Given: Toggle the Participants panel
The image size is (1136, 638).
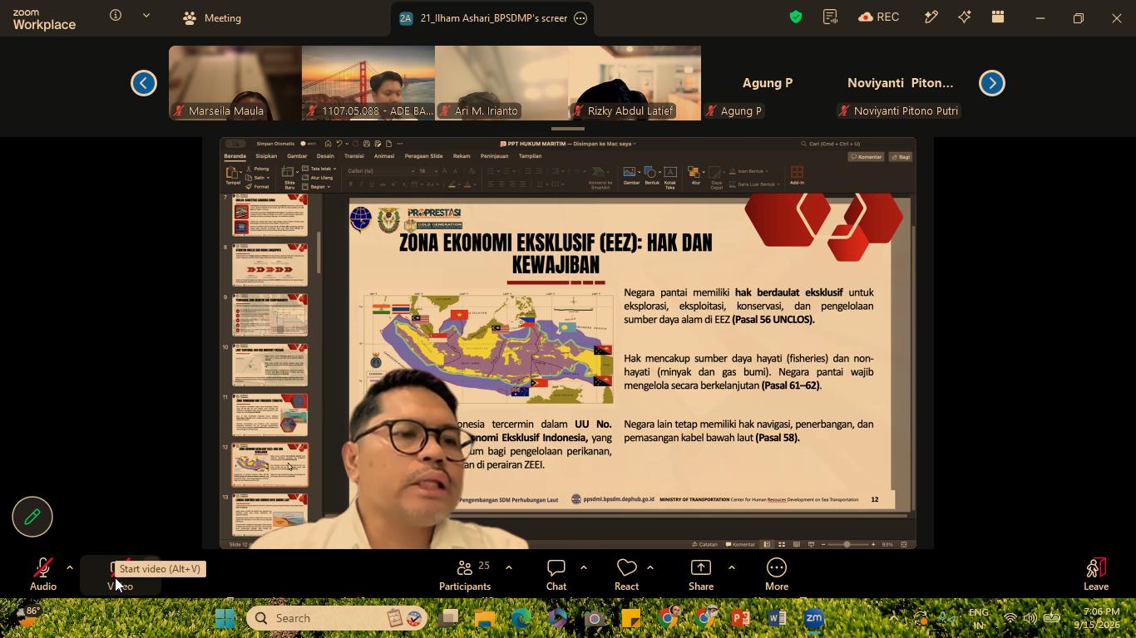Looking at the screenshot, I should tap(465, 575).
